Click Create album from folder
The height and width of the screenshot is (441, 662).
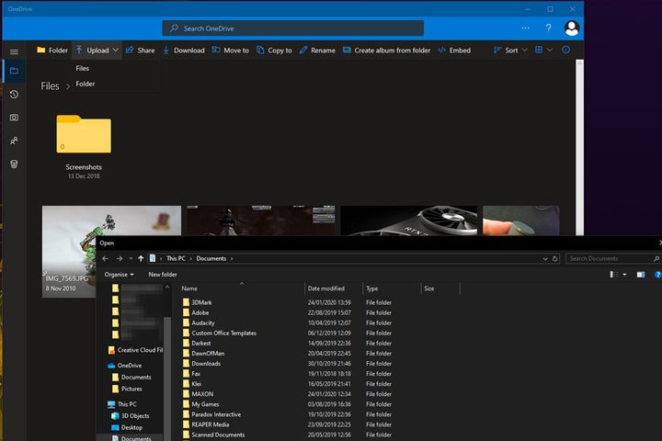coord(387,51)
